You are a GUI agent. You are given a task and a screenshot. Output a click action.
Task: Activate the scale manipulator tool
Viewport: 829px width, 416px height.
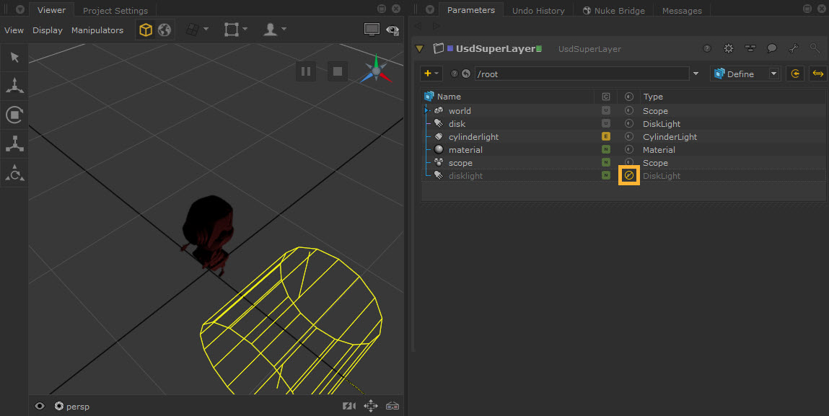tap(14, 143)
